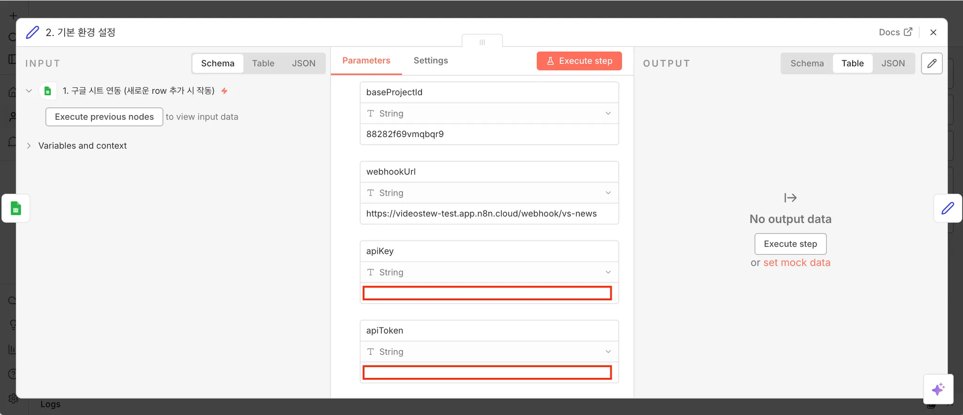
Task: Switch output view to Schema
Action: click(x=807, y=63)
